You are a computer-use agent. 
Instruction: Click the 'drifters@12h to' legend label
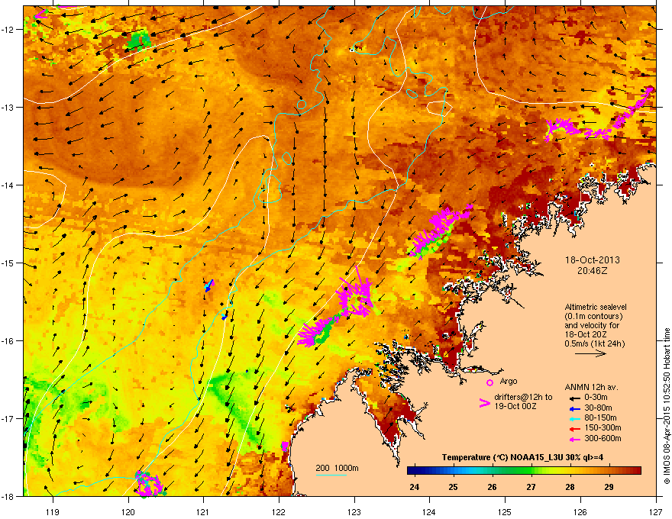[523, 398]
